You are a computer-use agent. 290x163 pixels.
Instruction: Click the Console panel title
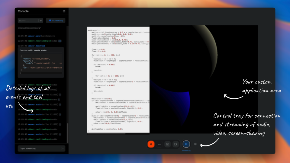[x=23, y=11]
